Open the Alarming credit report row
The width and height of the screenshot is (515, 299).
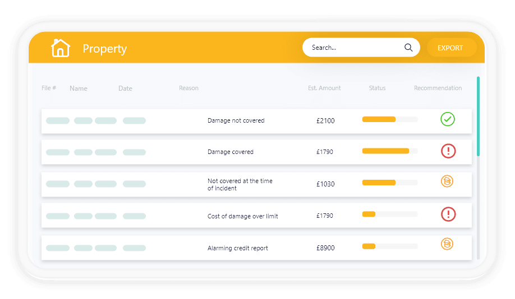(x=256, y=248)
